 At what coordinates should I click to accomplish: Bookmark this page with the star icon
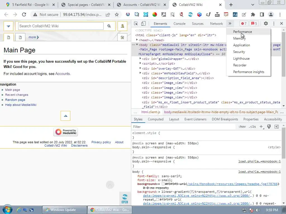pos(117,14)
